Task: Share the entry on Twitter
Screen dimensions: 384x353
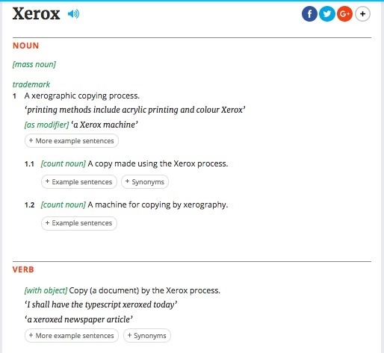Action: pyautogui.click(x=327, y=14)
